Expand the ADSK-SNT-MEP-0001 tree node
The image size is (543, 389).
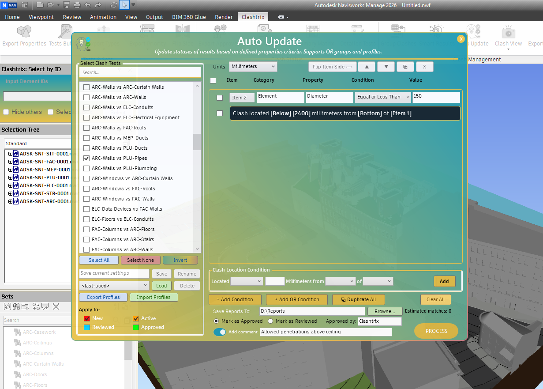[x=10, y=170]
